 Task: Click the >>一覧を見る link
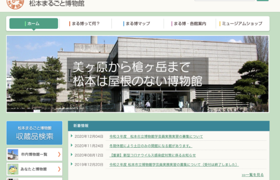(252, 175)
